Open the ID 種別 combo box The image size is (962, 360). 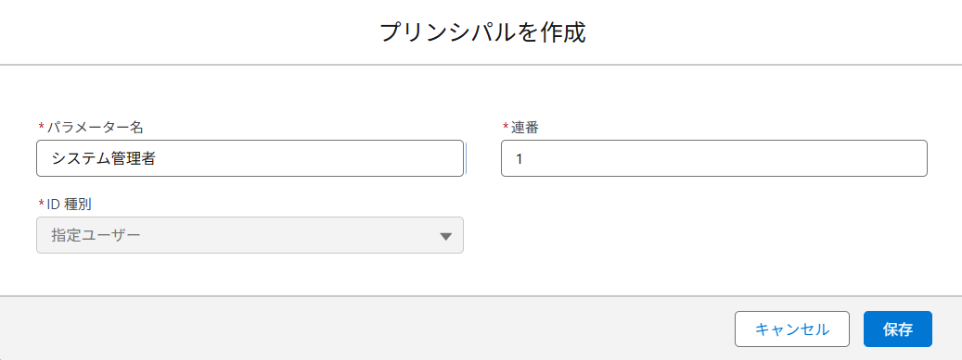coord(250,235)
